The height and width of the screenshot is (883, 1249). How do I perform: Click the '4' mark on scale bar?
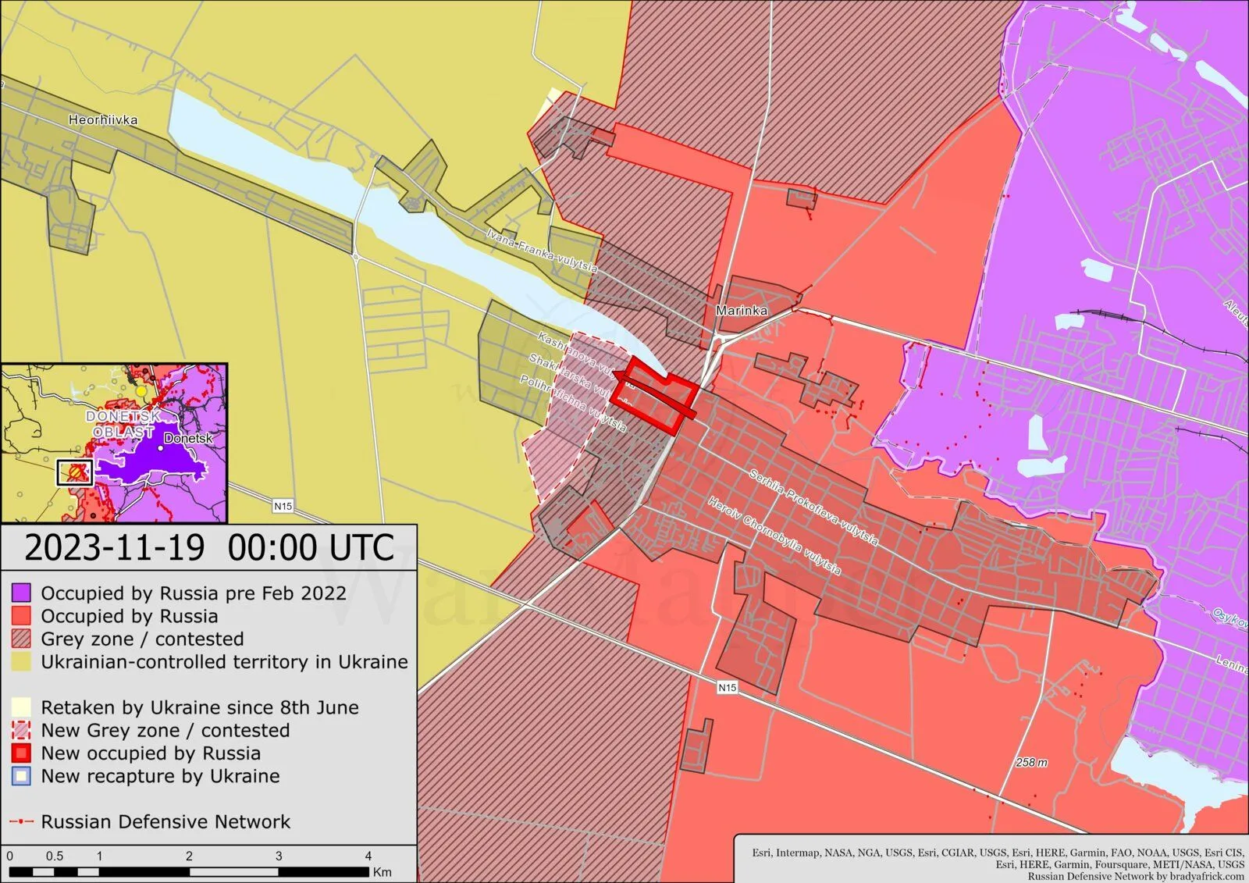pos(368,856)
